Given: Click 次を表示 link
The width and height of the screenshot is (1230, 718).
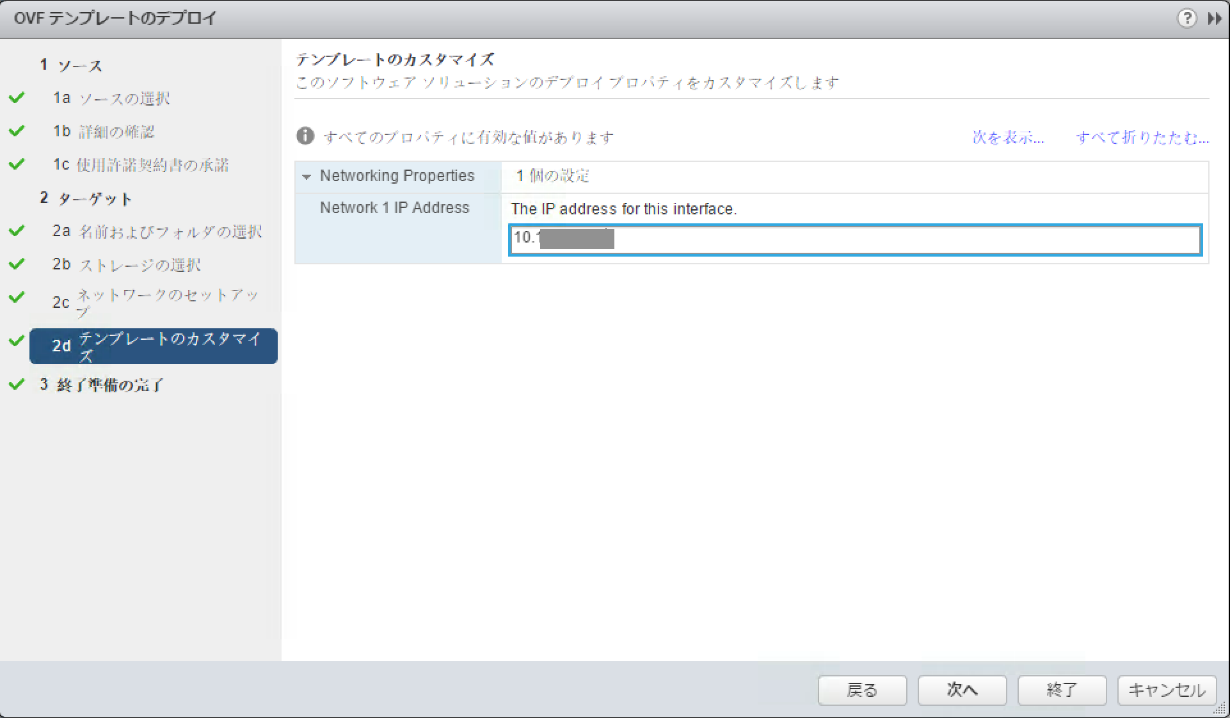Looking at the screenshot, I should 1006,138.
